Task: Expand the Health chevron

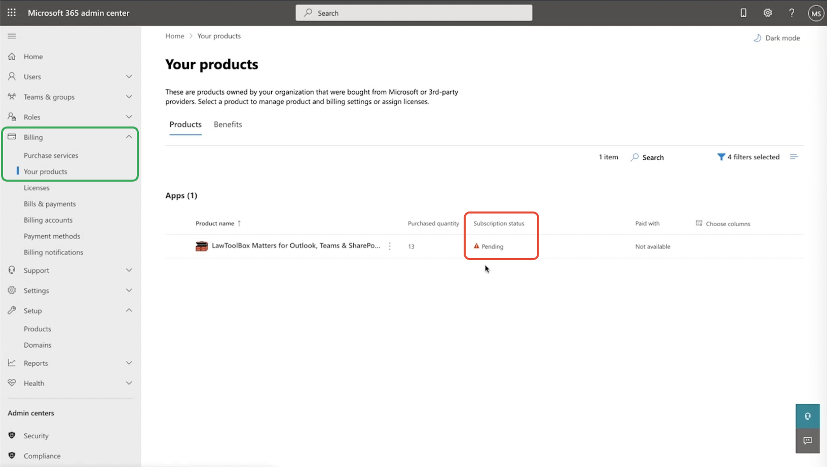Action: 129,383
